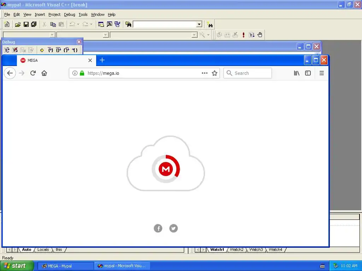The width and height of the screenshot is (362, 271).
Task: Open the File menu
Action: click(7, 14)
